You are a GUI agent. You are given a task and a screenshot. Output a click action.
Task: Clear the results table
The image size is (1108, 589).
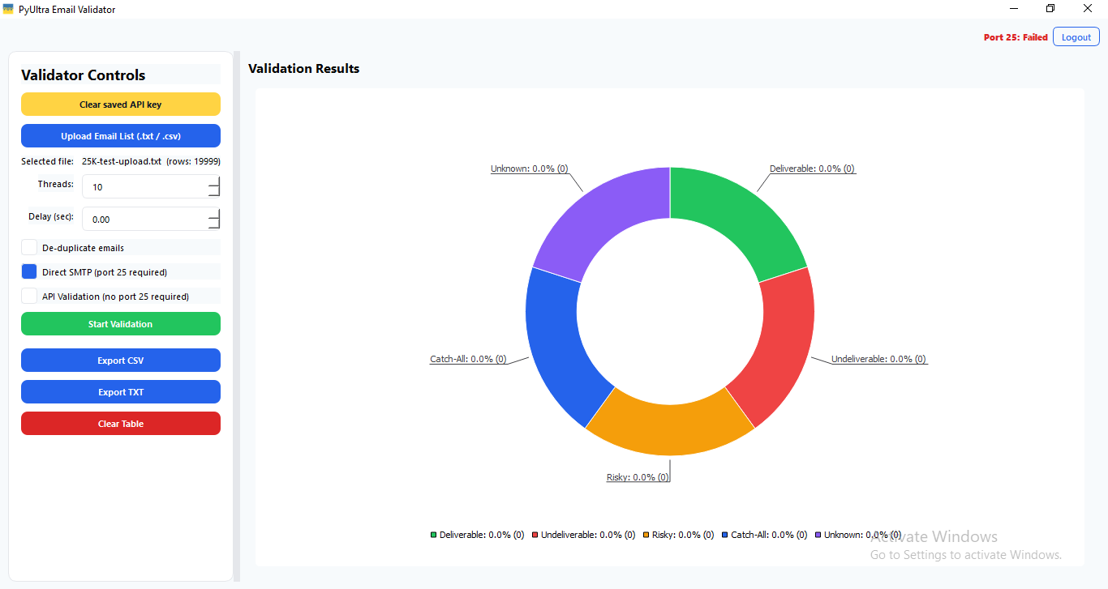click(120, 423)
